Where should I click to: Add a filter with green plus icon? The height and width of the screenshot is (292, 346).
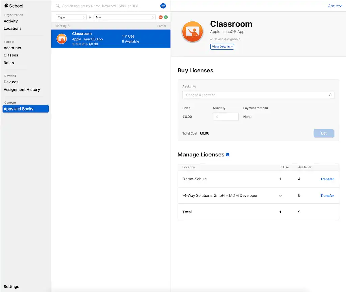point(166,17)
